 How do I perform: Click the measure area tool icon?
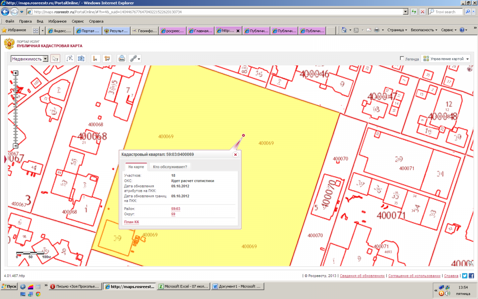pyautogui.click(x=107, y=59)
